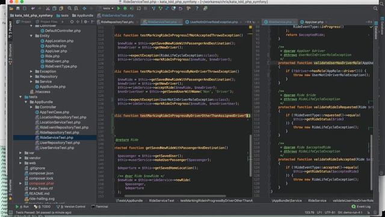The image size is (385, 217).
Task: Select the Project view tab
Action: pos(24,22)
